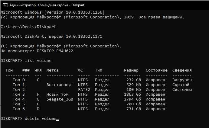This screenshot has width=209, height=128.
Task: Click the FAT32 filesystem entry of Том 2
Action: [x=84, y=90]
